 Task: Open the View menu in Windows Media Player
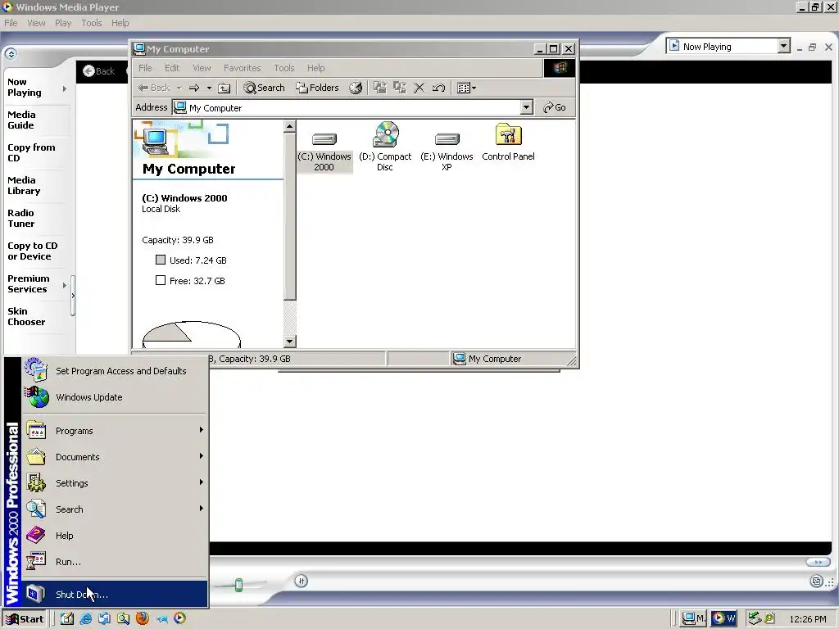pyautogui.click(x=36, y=23)
